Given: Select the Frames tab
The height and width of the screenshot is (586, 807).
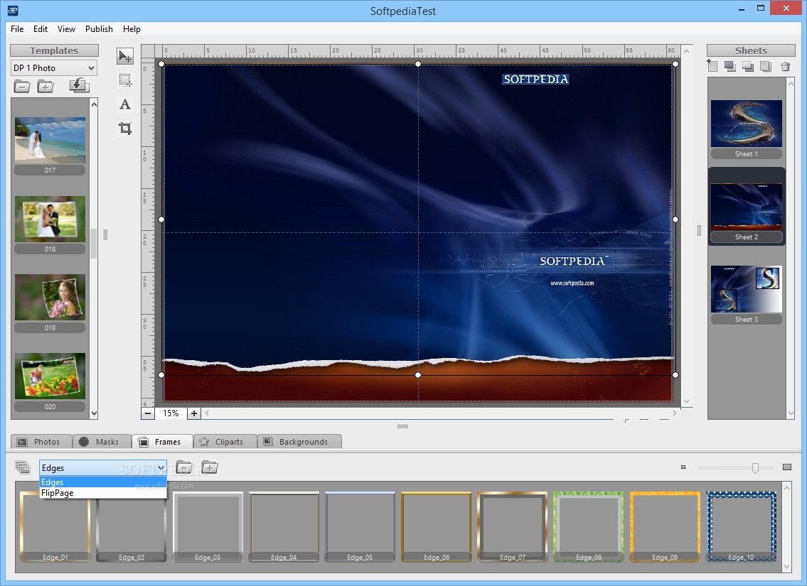Looking at the screenshot, I should [x=162, y=442].
